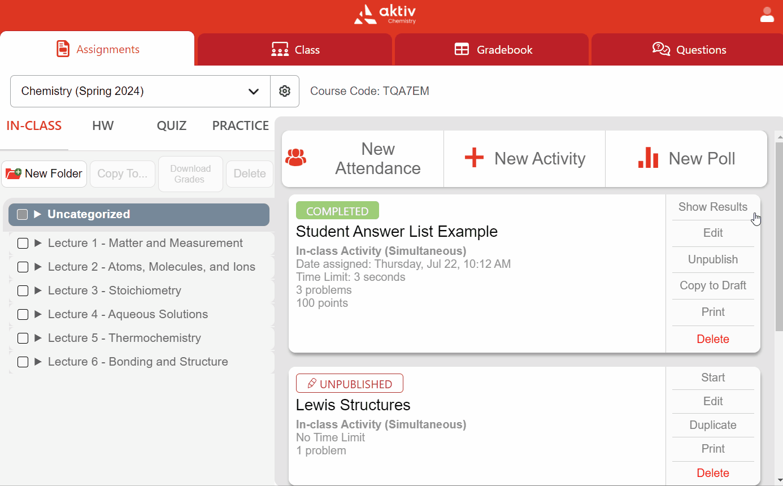Click the New Folder button

44,173
